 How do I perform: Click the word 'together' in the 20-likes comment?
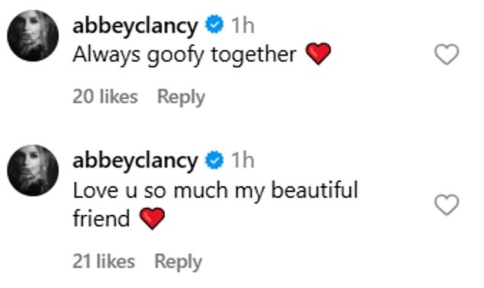point(253,56)
